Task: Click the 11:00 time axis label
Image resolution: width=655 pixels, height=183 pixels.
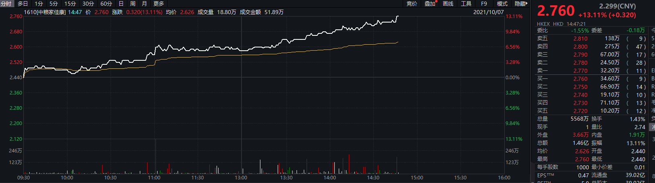Action: (154, 178)
